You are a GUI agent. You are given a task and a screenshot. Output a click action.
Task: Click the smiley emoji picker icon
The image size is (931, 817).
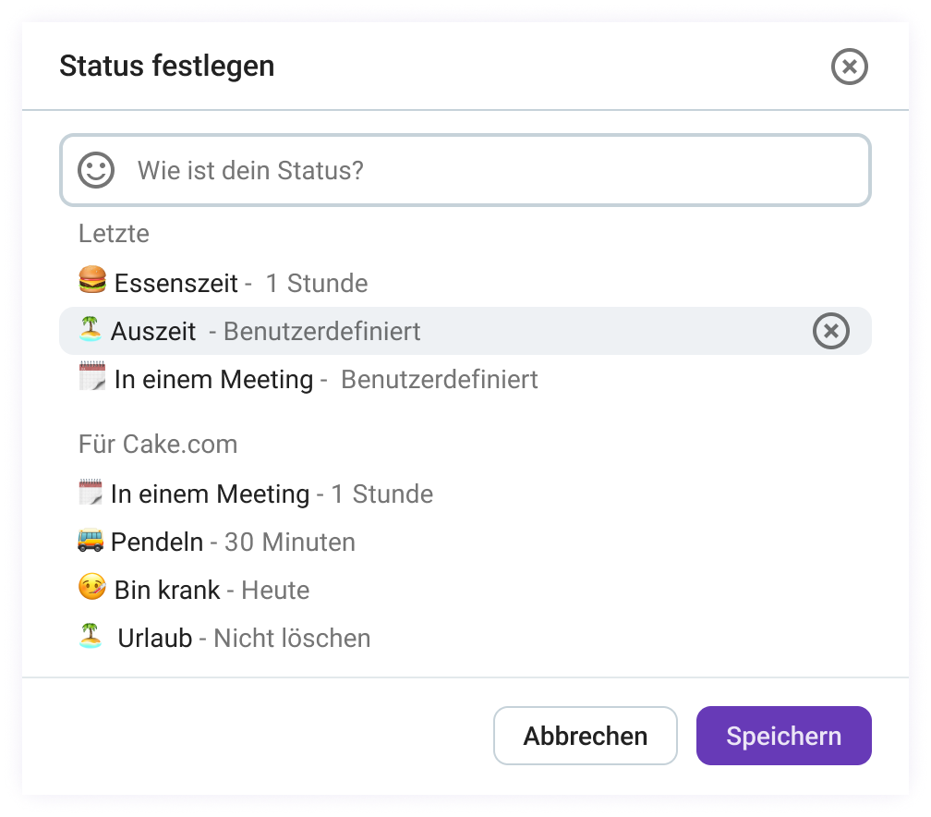click(x=95, y=169)
